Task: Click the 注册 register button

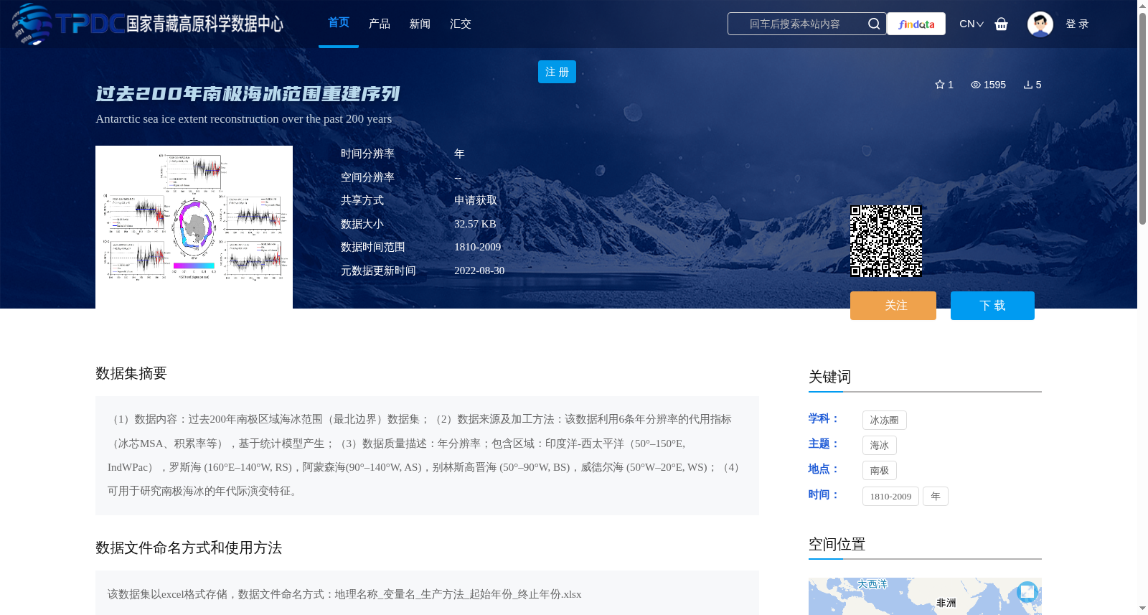Action: [557, 72]
